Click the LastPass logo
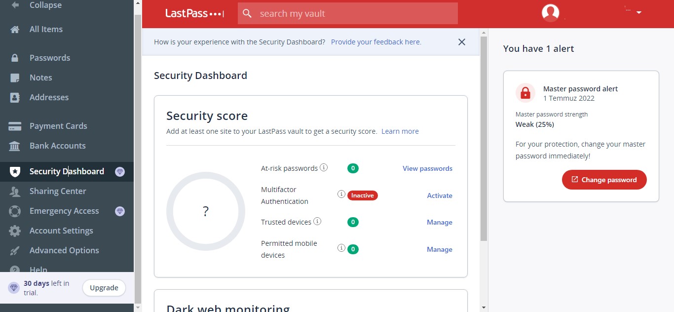Viewport: 674px width, 312px height. click(194, 13)
